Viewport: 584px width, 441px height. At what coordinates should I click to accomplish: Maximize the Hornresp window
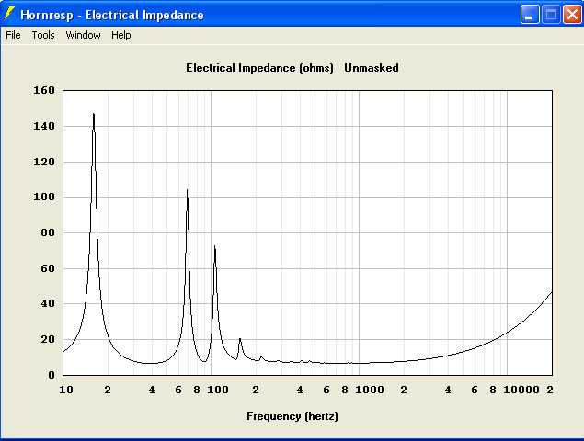click(x=551, y=15)
